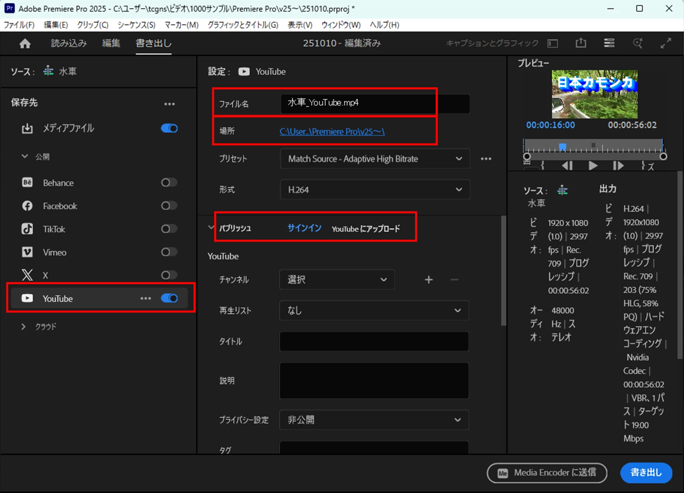The height and width of the screenshot is (493, 684).
Task: Remove channel with the minus icon
Action: 455,280
